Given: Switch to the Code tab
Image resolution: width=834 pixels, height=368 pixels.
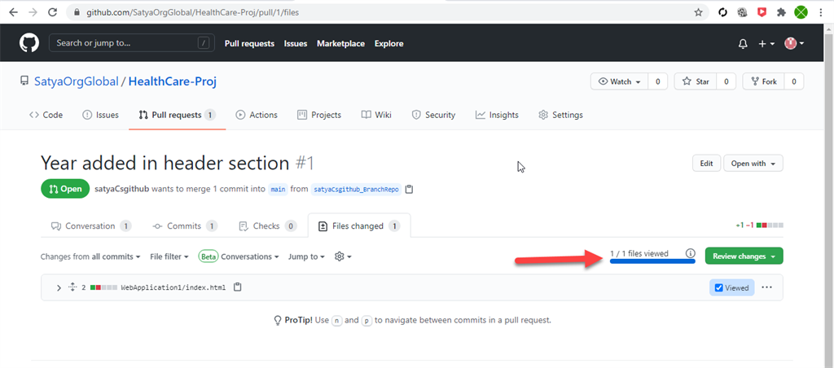Looking at the screenshot, I should pos(46,114).
